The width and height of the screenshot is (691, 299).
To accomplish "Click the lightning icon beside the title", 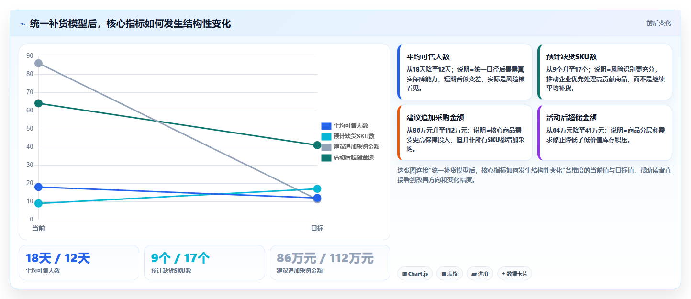I will (22, 24).
